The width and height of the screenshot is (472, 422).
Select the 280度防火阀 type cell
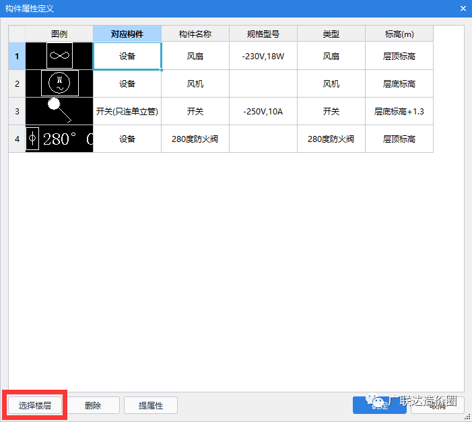(331, 139)
